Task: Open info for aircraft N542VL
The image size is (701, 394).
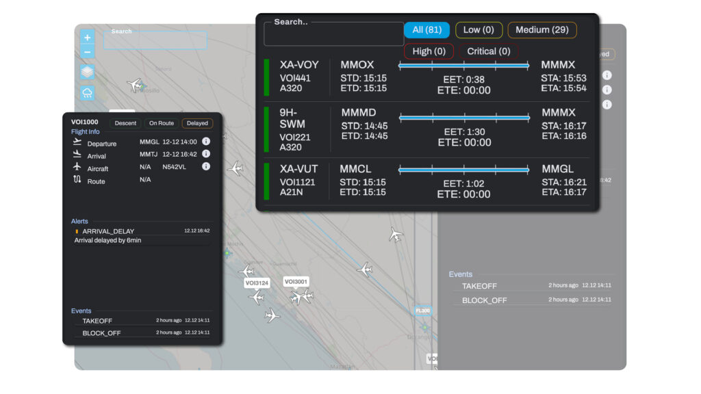Action: [206, 166]
